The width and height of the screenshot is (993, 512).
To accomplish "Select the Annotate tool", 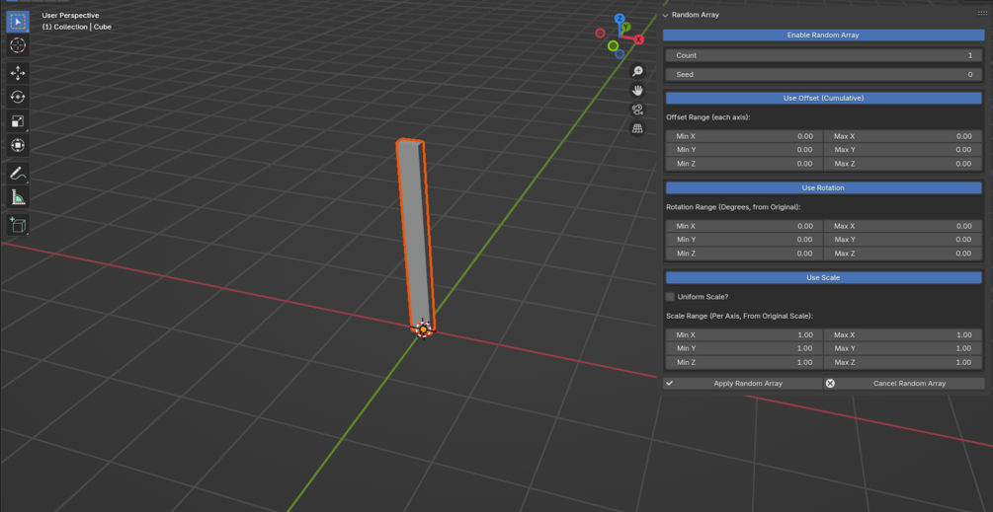I will pyautogui.click(x=18, y=173).
